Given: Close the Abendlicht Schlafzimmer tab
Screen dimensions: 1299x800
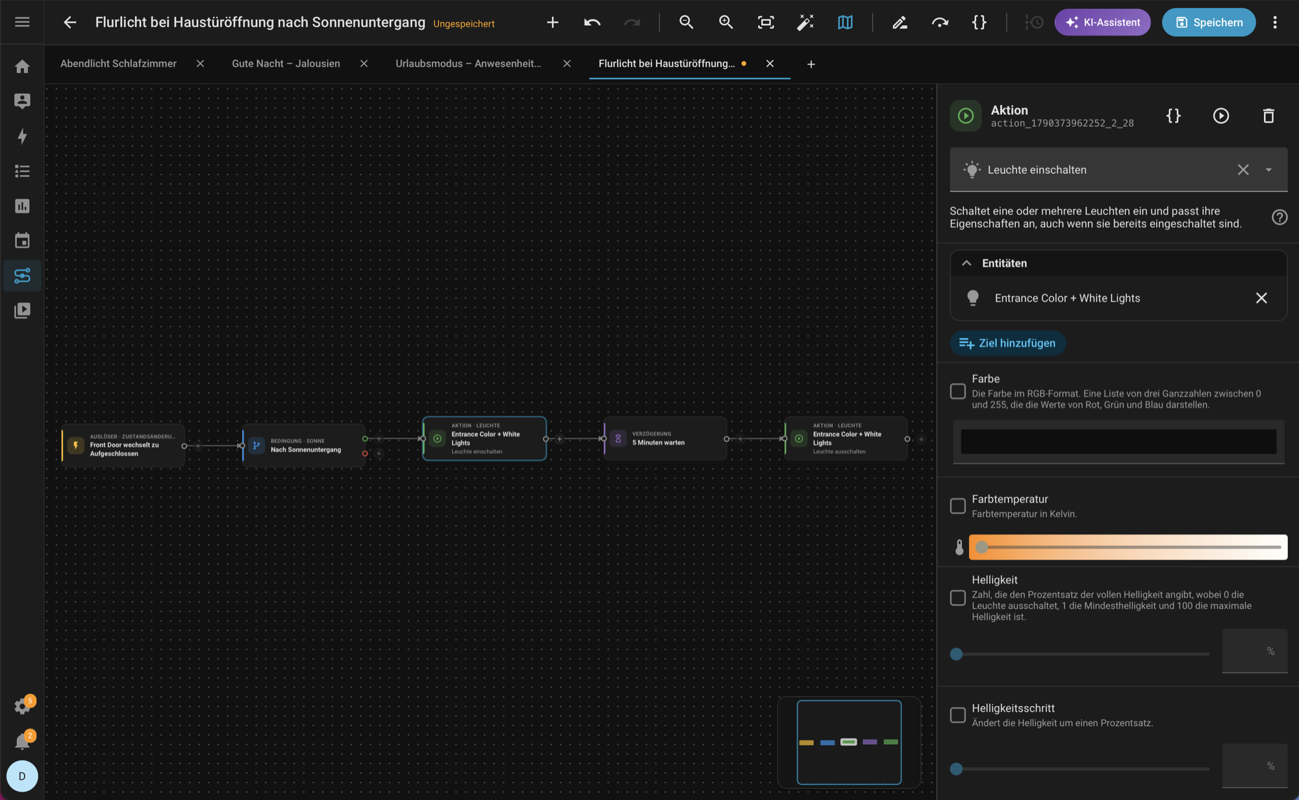Looking at the screenshot, I should point(201,64).
